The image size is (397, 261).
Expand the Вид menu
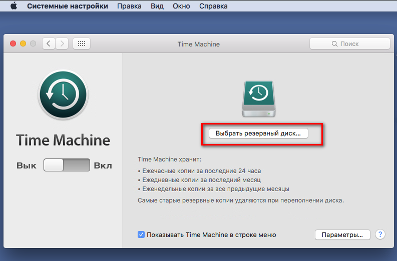(156, 6)
